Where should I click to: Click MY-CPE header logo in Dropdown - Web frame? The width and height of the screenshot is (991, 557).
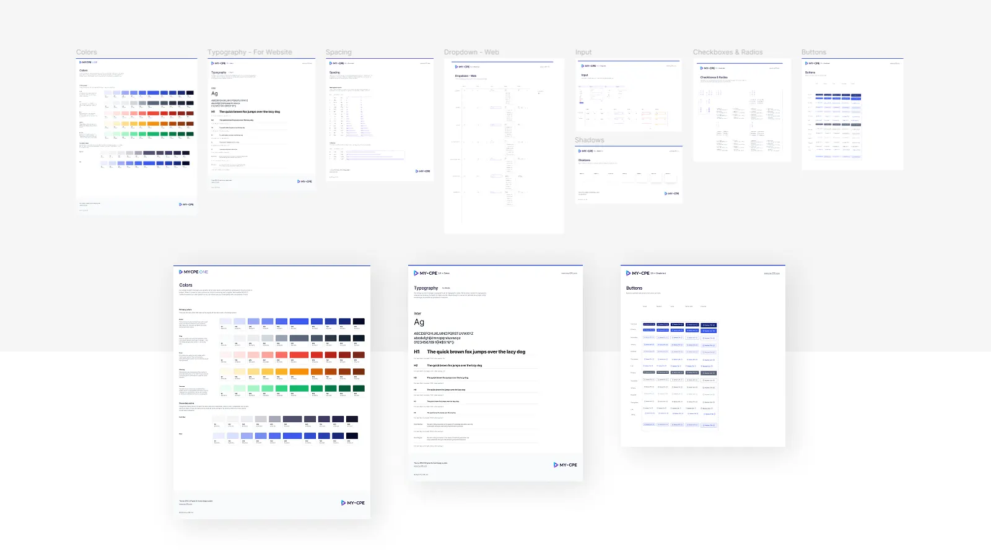click(x=462, y=66)
